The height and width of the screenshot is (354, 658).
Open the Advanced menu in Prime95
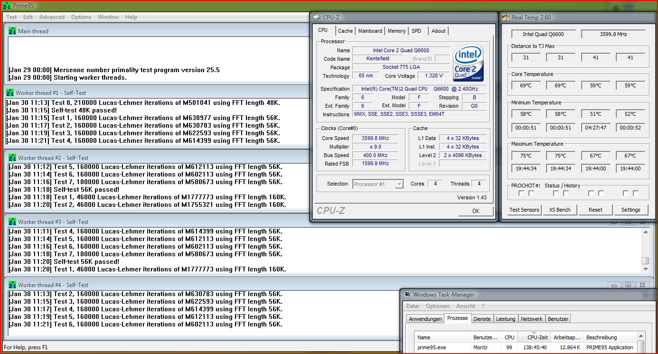tap(52, 17)
